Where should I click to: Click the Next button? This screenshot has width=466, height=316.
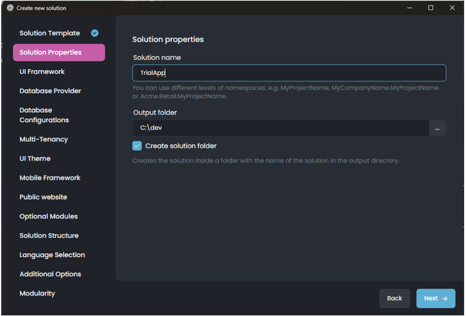point(436,298)
